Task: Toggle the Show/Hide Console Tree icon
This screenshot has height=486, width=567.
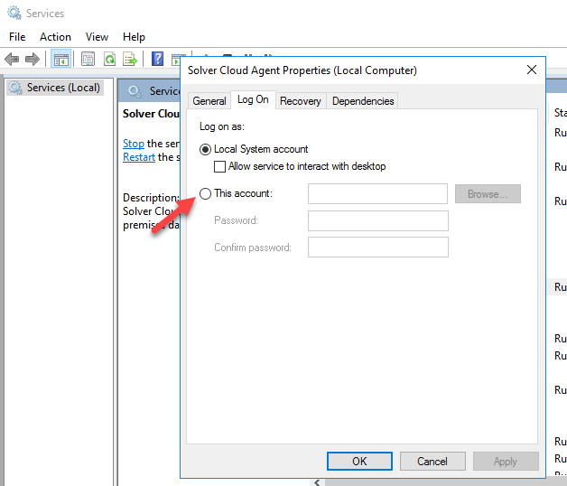Action: tap(61, 60)
